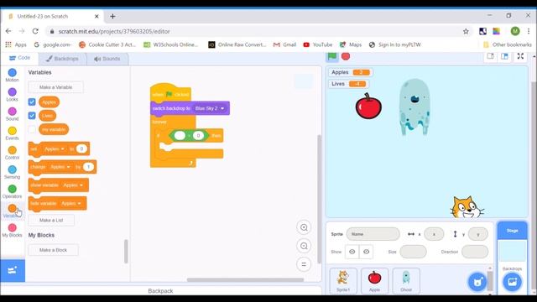537x302 pixels.
Task: Click the workspace horizontal scrollbar
Action: click(x=245, y=279)
